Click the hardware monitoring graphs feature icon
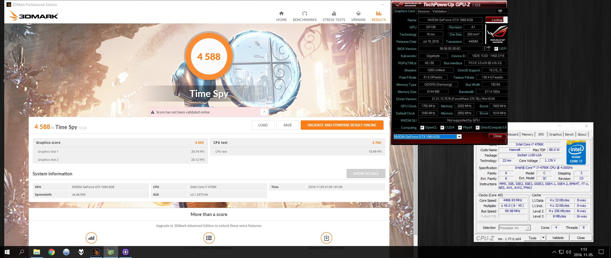The image size is (611, 258). [91, 238]
